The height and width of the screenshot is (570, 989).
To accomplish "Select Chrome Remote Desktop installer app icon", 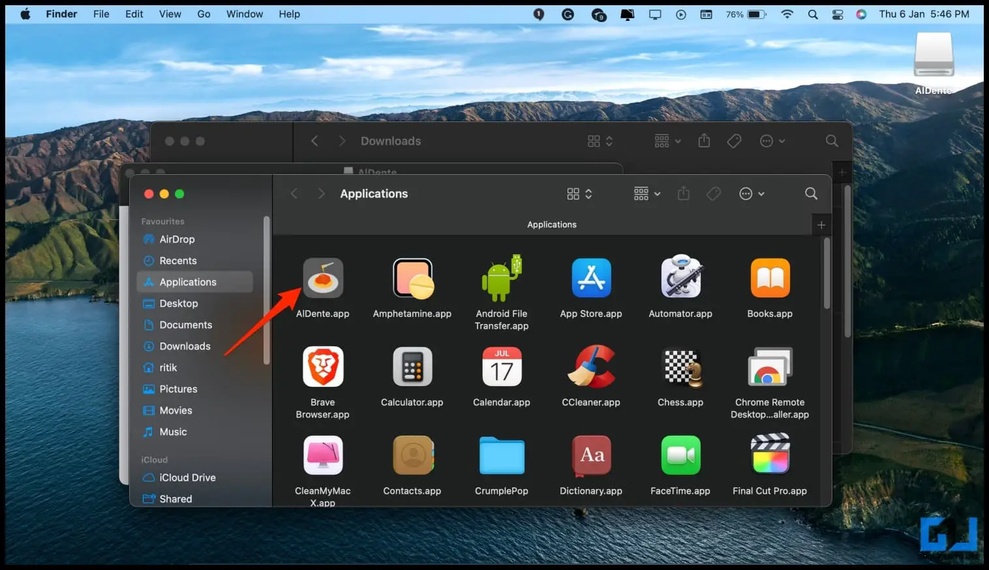I will [770, 367].
